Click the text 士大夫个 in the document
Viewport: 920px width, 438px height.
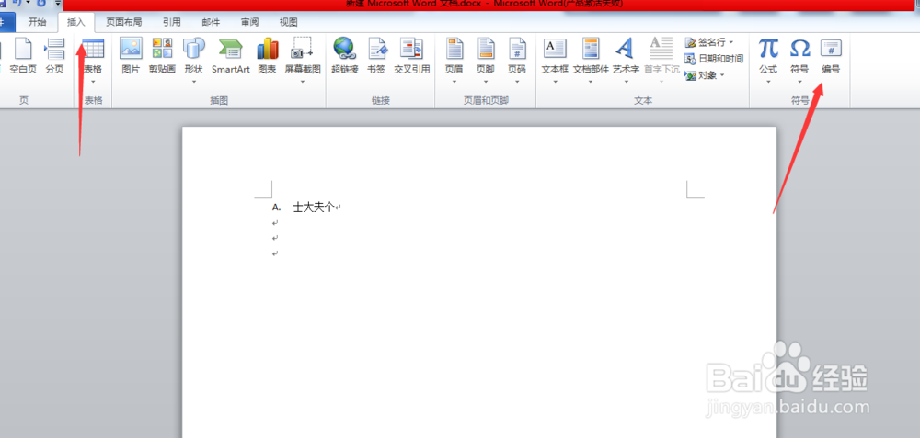(314, 207)
